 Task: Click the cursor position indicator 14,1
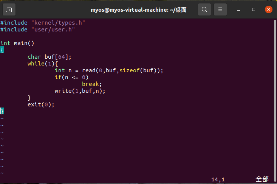click(x=218, y=179)
